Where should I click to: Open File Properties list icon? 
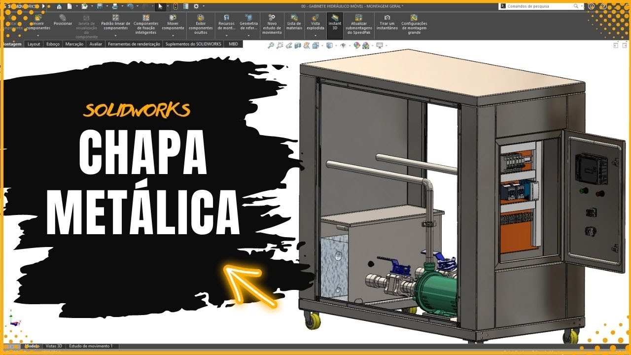point(186,6)
